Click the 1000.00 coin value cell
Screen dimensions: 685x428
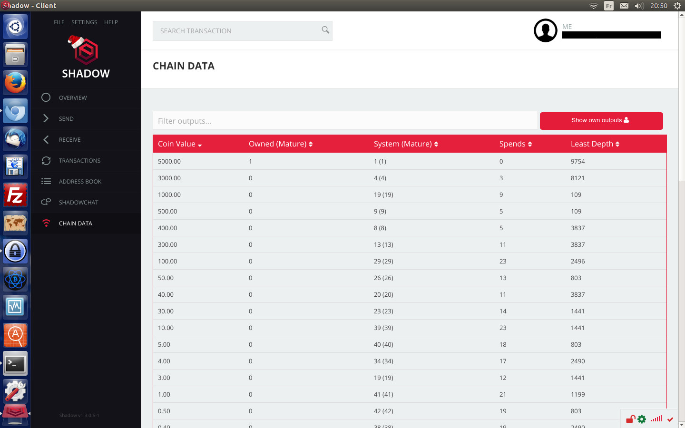click(x=169, y=195)
